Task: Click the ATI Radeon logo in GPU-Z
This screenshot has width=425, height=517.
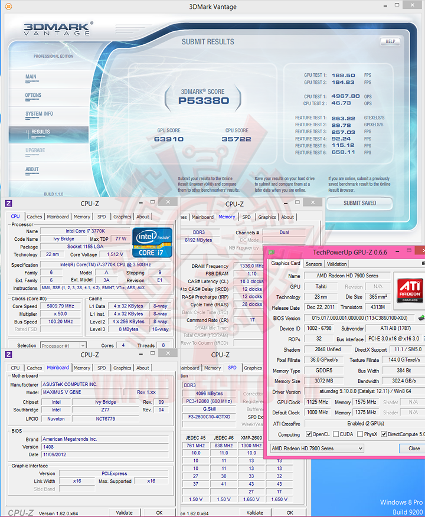Action: click(x=410, y=290)
